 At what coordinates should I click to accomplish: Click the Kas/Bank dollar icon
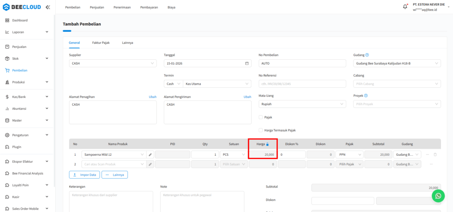(8, 96)
